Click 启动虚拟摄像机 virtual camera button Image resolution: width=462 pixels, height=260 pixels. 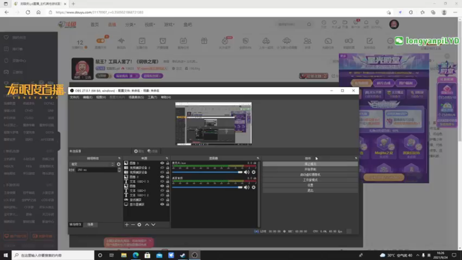[x=310, y=174]
